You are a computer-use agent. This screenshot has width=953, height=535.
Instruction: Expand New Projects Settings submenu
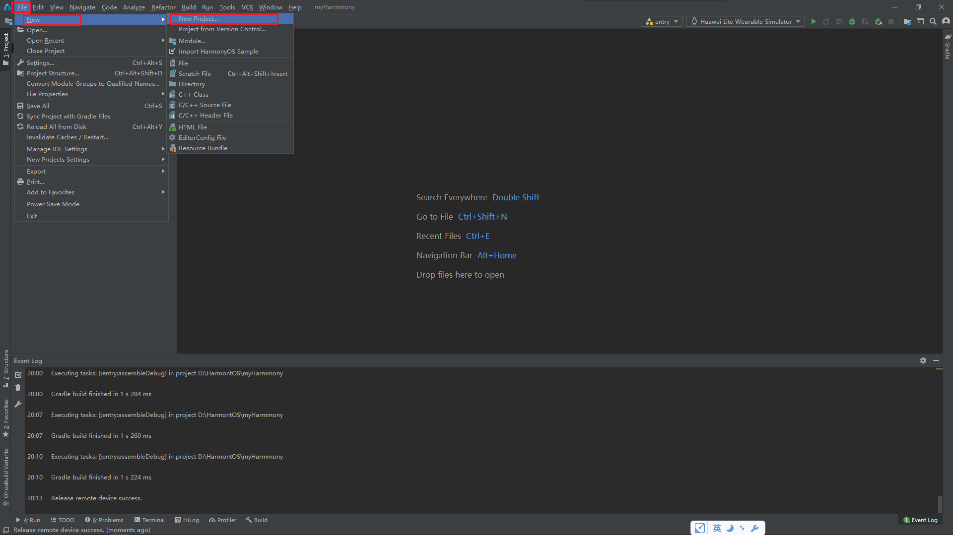(x=91, y=160)
